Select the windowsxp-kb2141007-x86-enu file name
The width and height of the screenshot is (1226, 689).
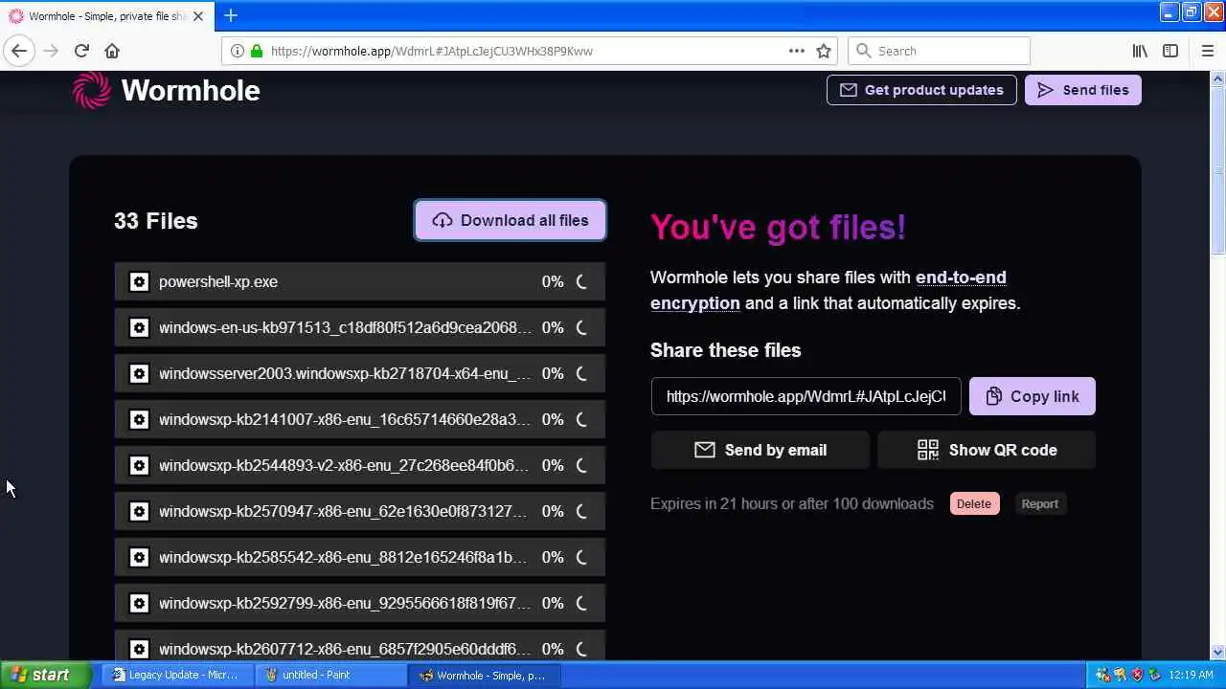345,419
